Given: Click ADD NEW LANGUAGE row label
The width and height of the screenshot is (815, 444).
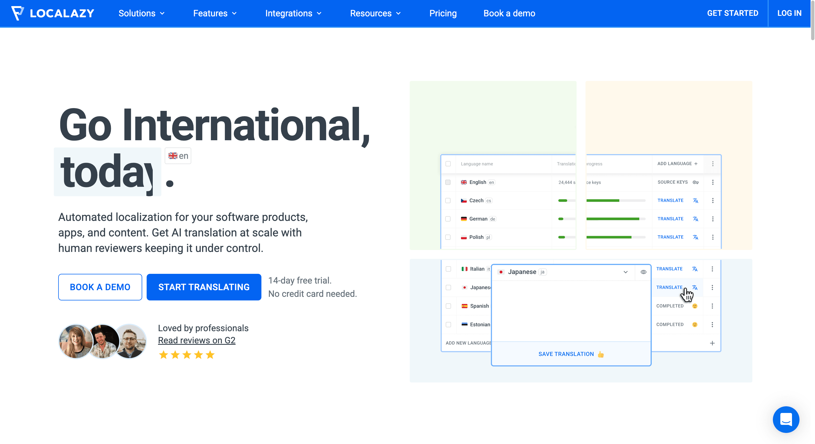Looking at the screenshot, I should 468,343.
